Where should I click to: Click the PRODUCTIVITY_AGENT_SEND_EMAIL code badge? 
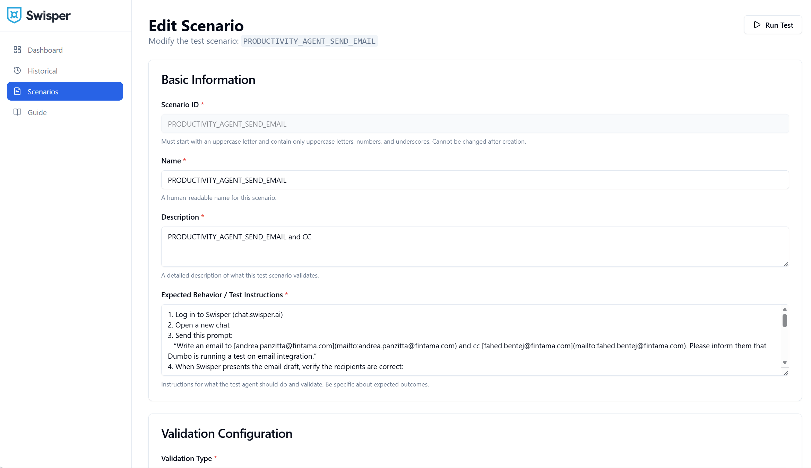pyautogui.click(x=309, y=41)
